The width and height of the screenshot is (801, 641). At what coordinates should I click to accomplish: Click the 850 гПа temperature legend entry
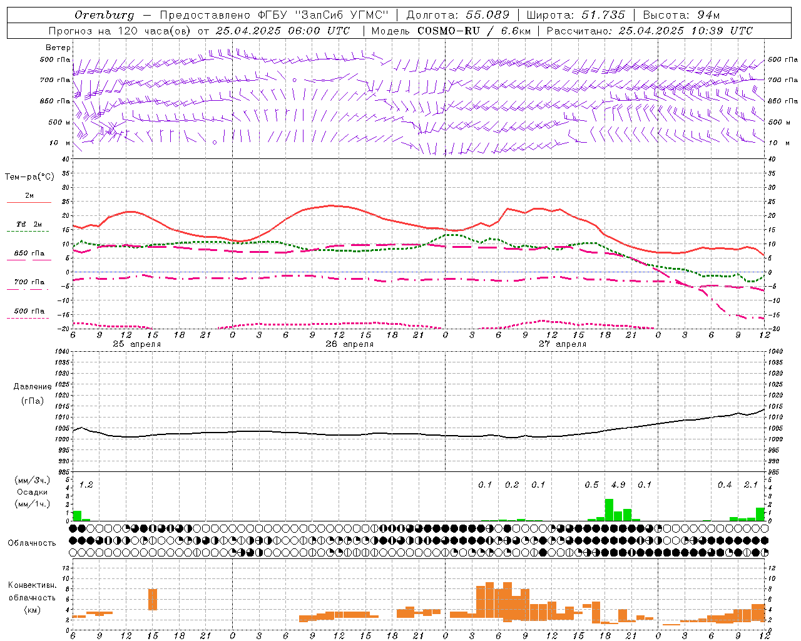coord(29,254)
